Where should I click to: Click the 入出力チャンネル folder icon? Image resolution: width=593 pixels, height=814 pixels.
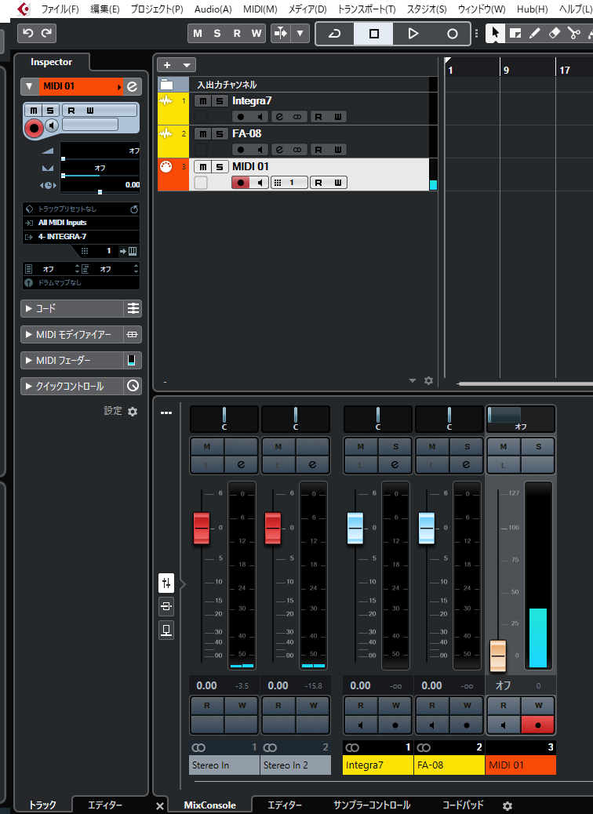pos(167,85)
